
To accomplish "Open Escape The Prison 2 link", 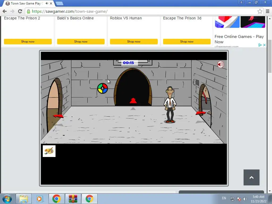I will coord(22,18).
